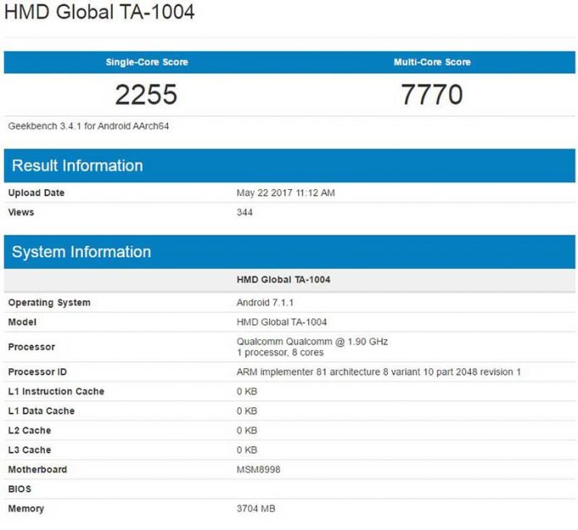Screen dimensions: 578x530
Task: Select the ARM implementer Processor ID value
Action: pos(379,372)
